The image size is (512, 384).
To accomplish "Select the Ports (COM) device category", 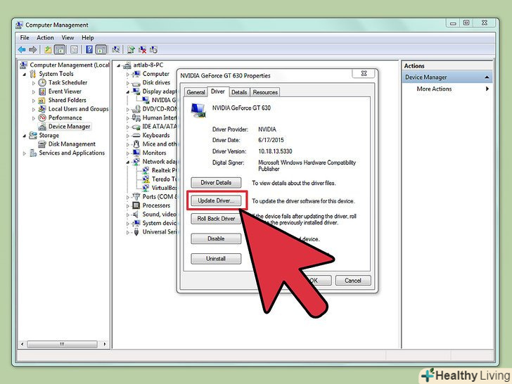I will click(x=160, y=197).
